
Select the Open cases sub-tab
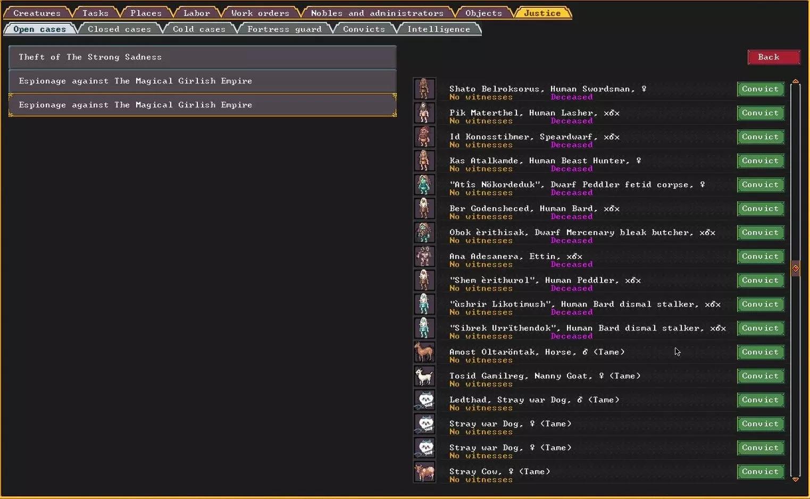point(40,29)
